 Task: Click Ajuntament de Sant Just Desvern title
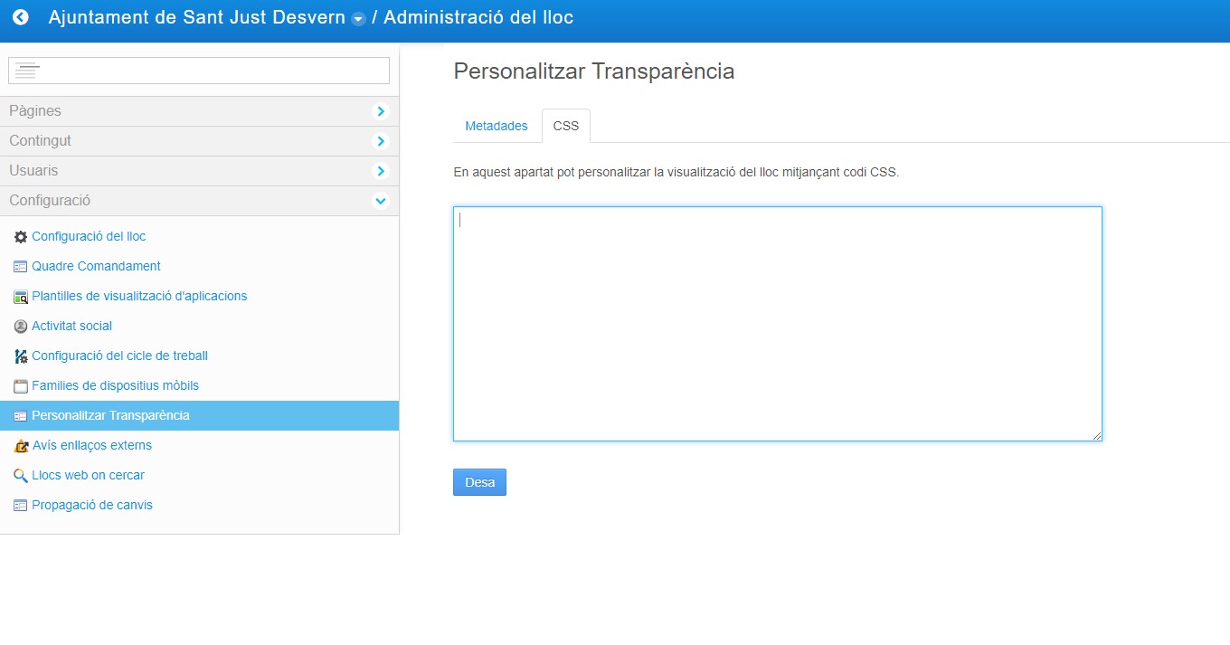click(x=196, y=17)
